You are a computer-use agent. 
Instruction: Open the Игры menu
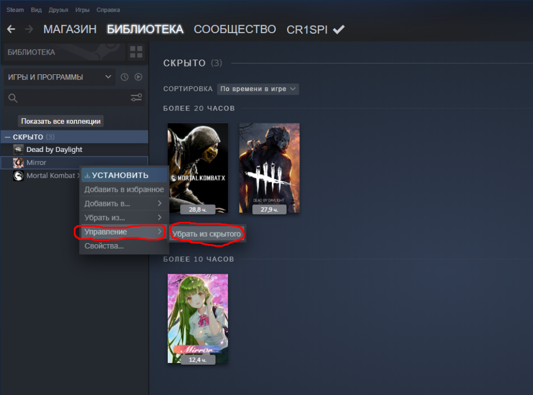click(x=82, y=10)
